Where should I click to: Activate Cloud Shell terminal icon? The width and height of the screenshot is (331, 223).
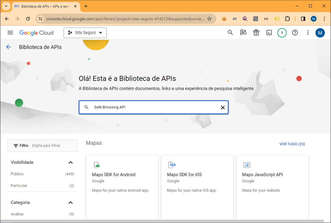[269, 33]
